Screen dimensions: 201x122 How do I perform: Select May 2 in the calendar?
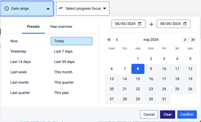click(151, 59)
